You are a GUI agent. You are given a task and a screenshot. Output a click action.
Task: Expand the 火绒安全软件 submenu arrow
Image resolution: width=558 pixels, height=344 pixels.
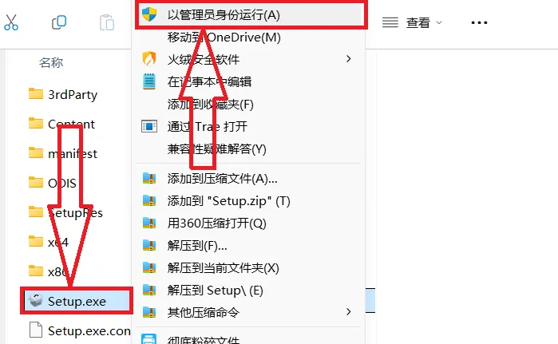[348, 59]
